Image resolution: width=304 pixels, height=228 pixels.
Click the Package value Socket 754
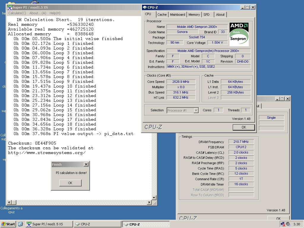(x=197, y=37)
